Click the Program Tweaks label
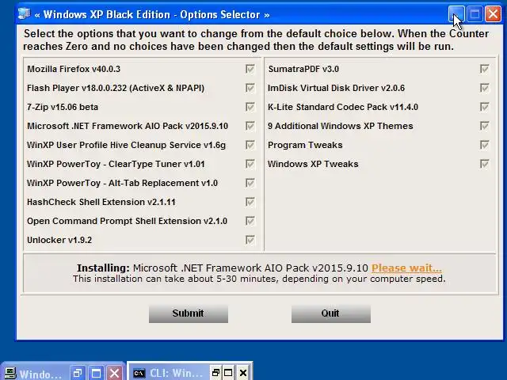Screen dimensions: 507x380 point(305,145)
